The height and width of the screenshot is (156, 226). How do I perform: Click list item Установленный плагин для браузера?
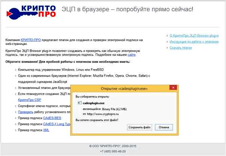44,88
